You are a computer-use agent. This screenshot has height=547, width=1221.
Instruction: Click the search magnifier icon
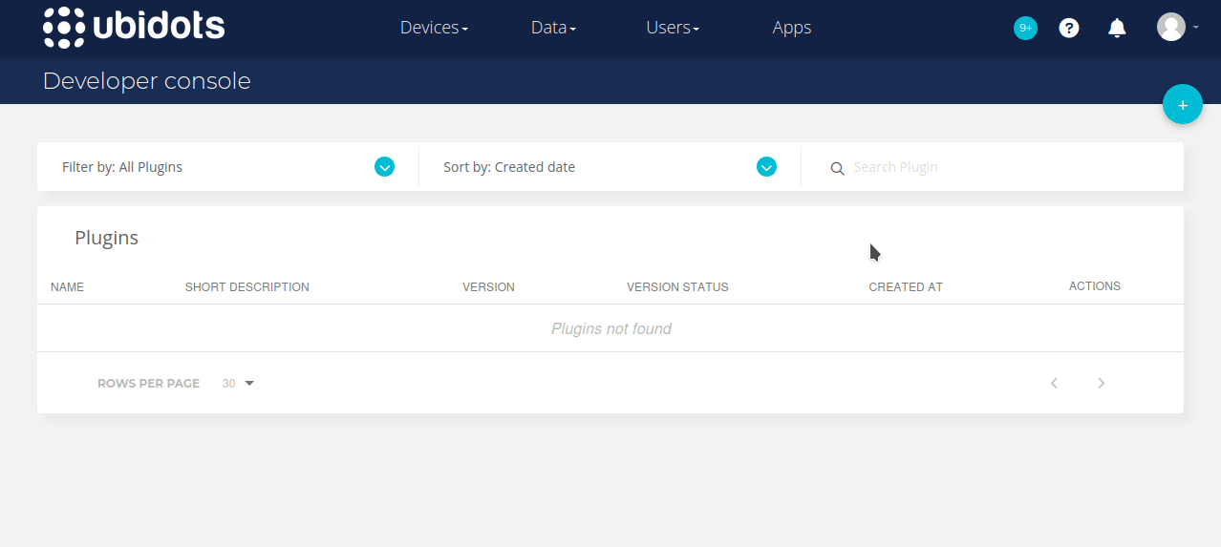[837, 168]
